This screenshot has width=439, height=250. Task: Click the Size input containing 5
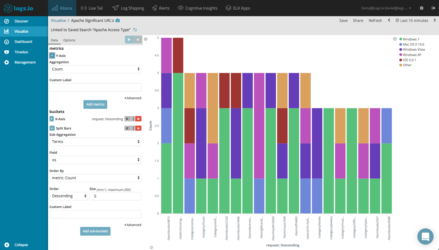pyautogui.click(x=115, y=196)
